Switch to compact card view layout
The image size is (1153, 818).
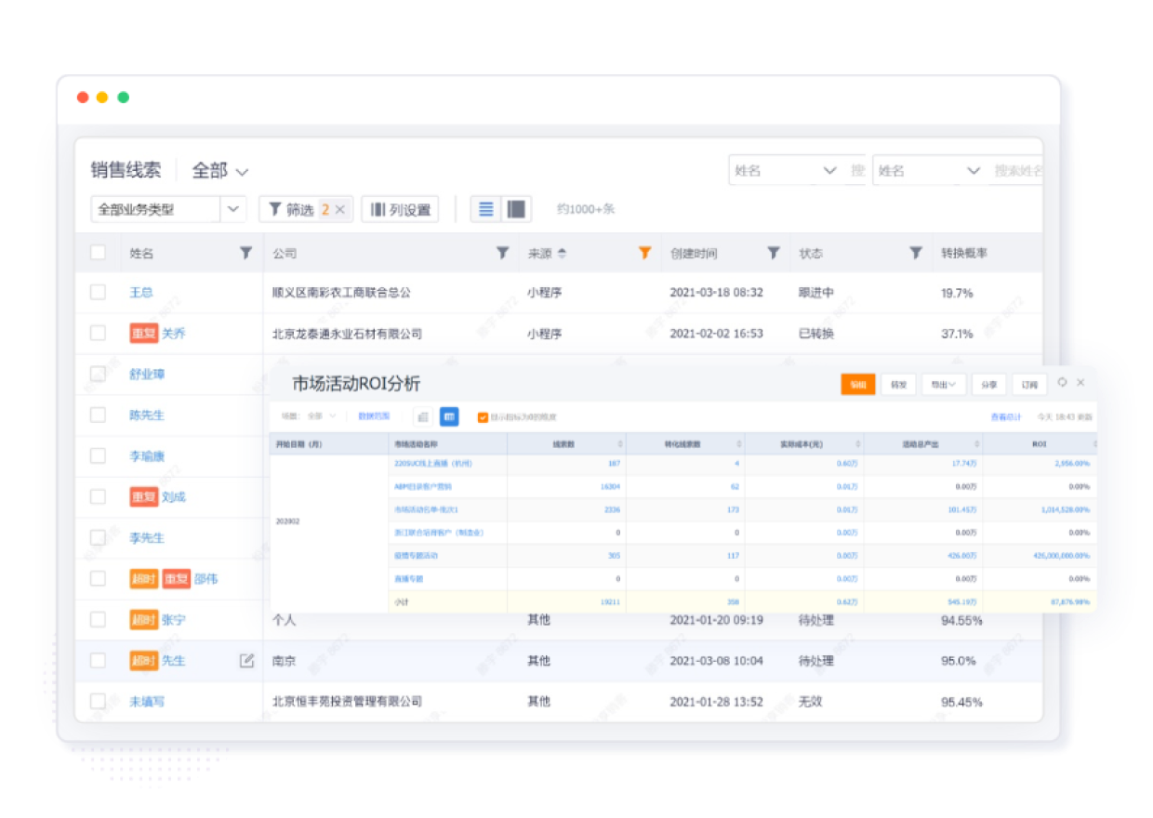(x=516, y=208)
